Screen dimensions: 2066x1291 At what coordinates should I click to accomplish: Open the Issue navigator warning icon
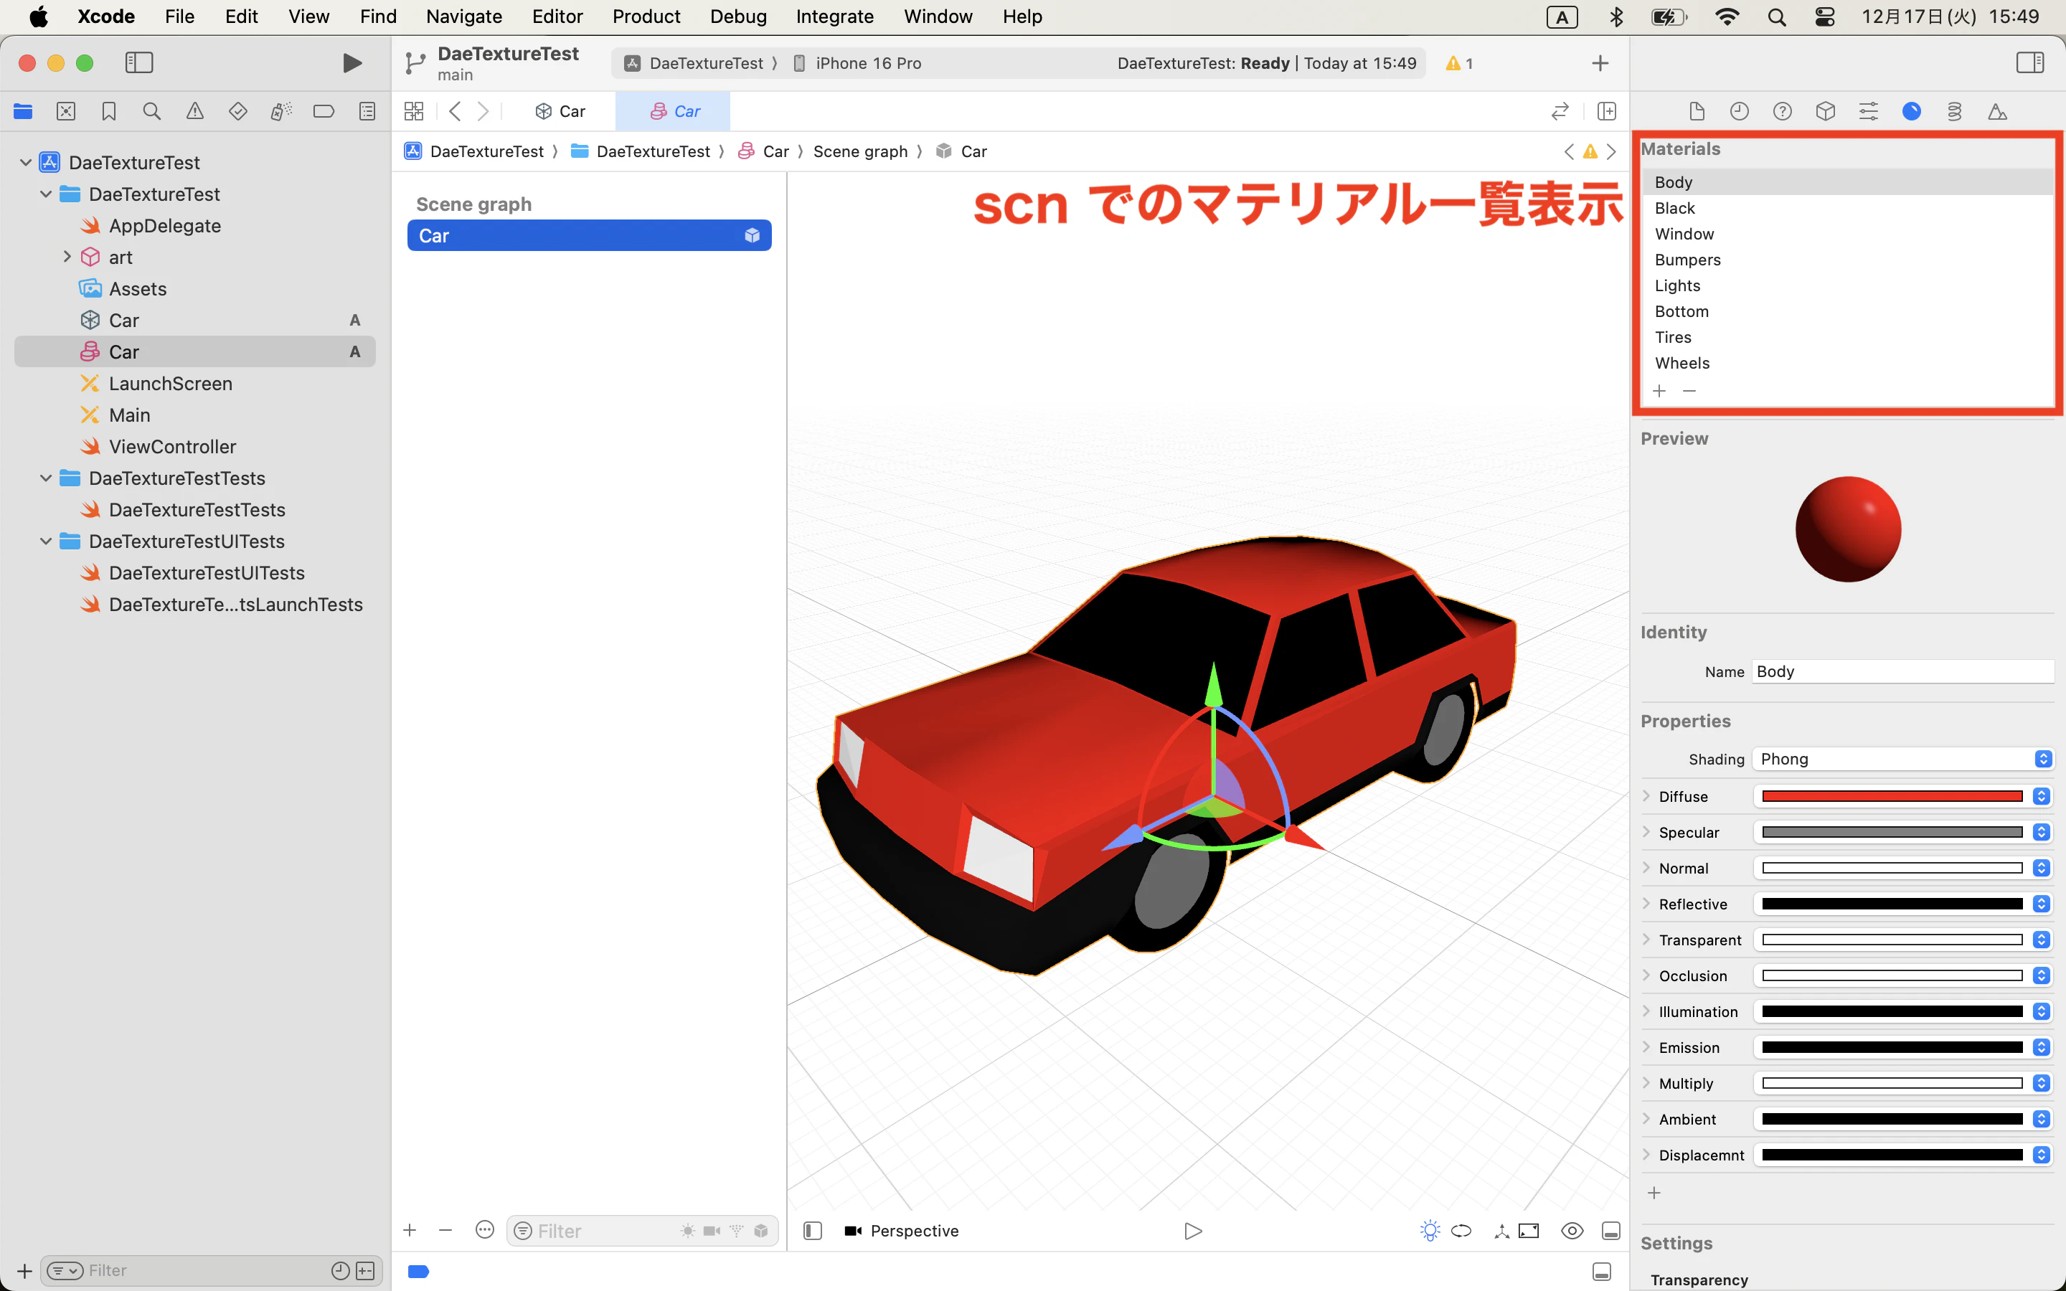pos(194,111)
